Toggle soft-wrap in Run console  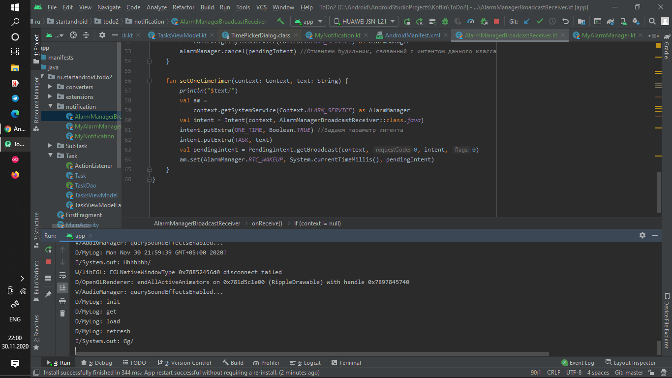tap(62, 275)
